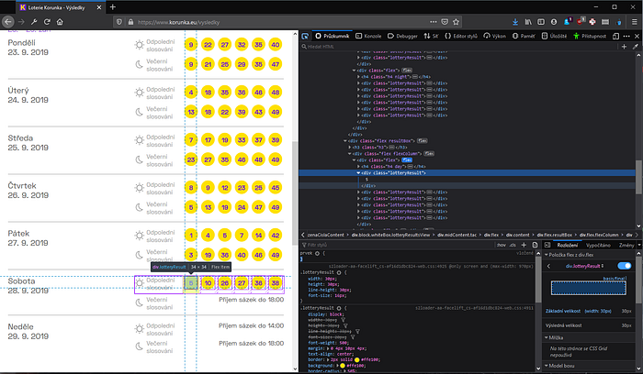Switch to the Konzole tab
This screenshot has height=374, width=643.
pos(369,35)
